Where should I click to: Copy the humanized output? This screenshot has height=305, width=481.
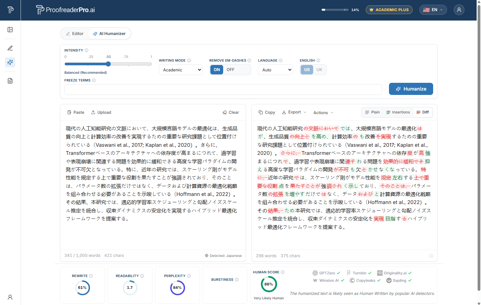(x=267, y=112)
